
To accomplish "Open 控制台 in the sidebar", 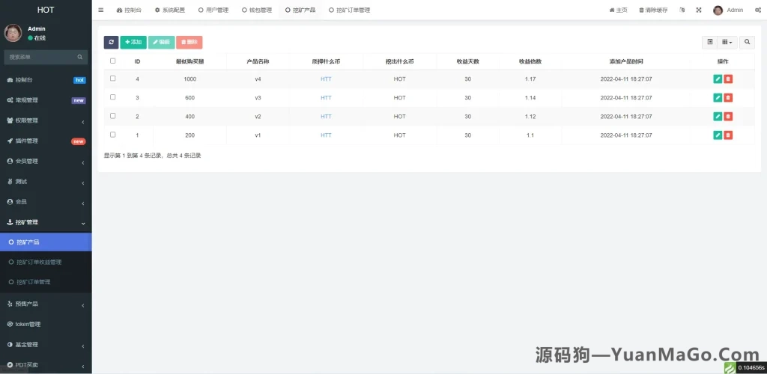I will (46, 80).
